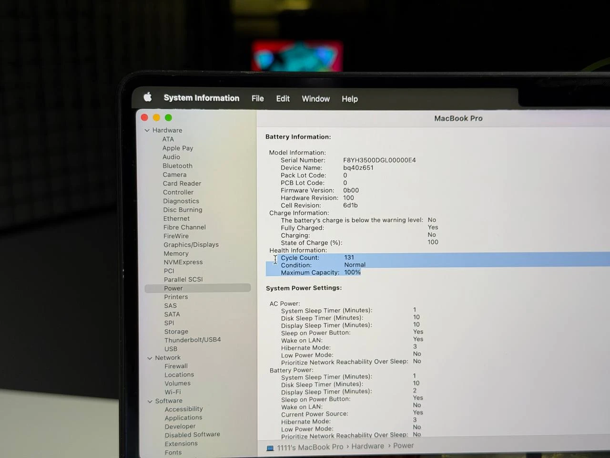The image size is (610, 458).
Task: Select Camera in the sidebar
Action: (x=174, y=175)
